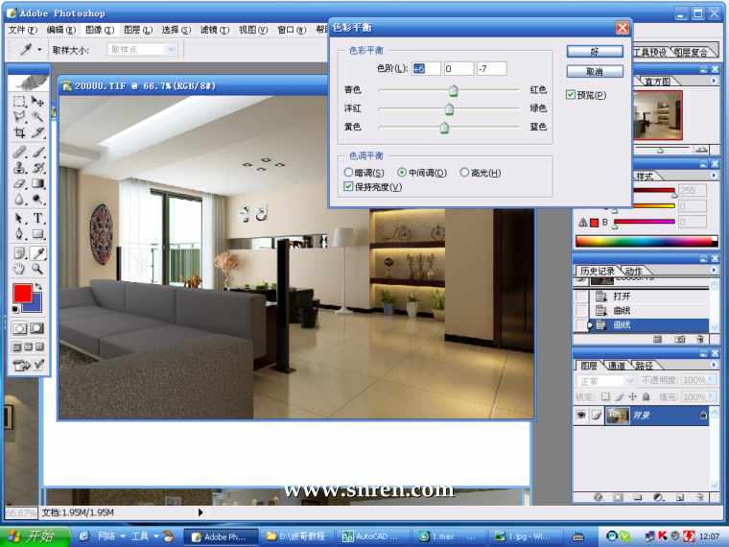Switch to Quick Mask mode
The image size is (729, 547).
pyautogui.click(x=37, y=328)
